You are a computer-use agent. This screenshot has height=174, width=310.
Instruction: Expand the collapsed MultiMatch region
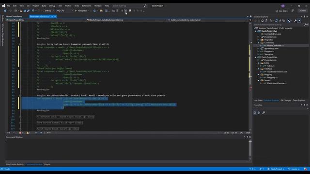click(20, 117)
